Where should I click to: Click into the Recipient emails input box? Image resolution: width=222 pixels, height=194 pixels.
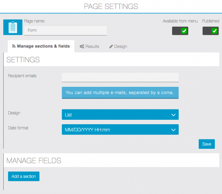pos(120,77)
